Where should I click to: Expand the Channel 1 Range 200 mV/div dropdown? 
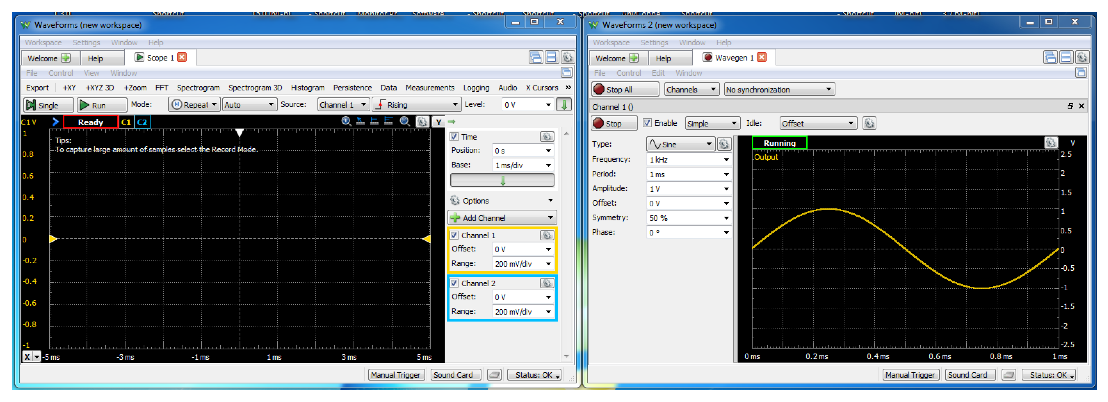coord(548,264)
